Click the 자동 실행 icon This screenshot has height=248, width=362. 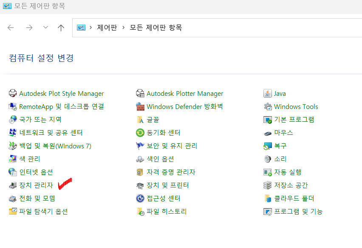tap(268, 172)
